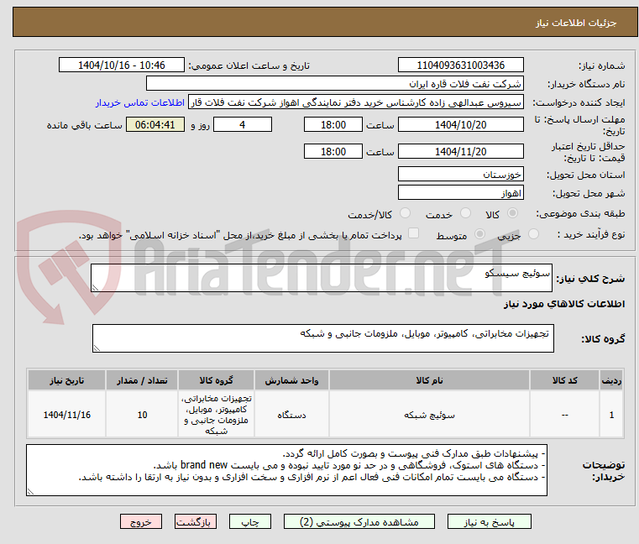The image size is (639, 544).
Task: Select the کالا/خدمت radio button
Action: [405, 213]
